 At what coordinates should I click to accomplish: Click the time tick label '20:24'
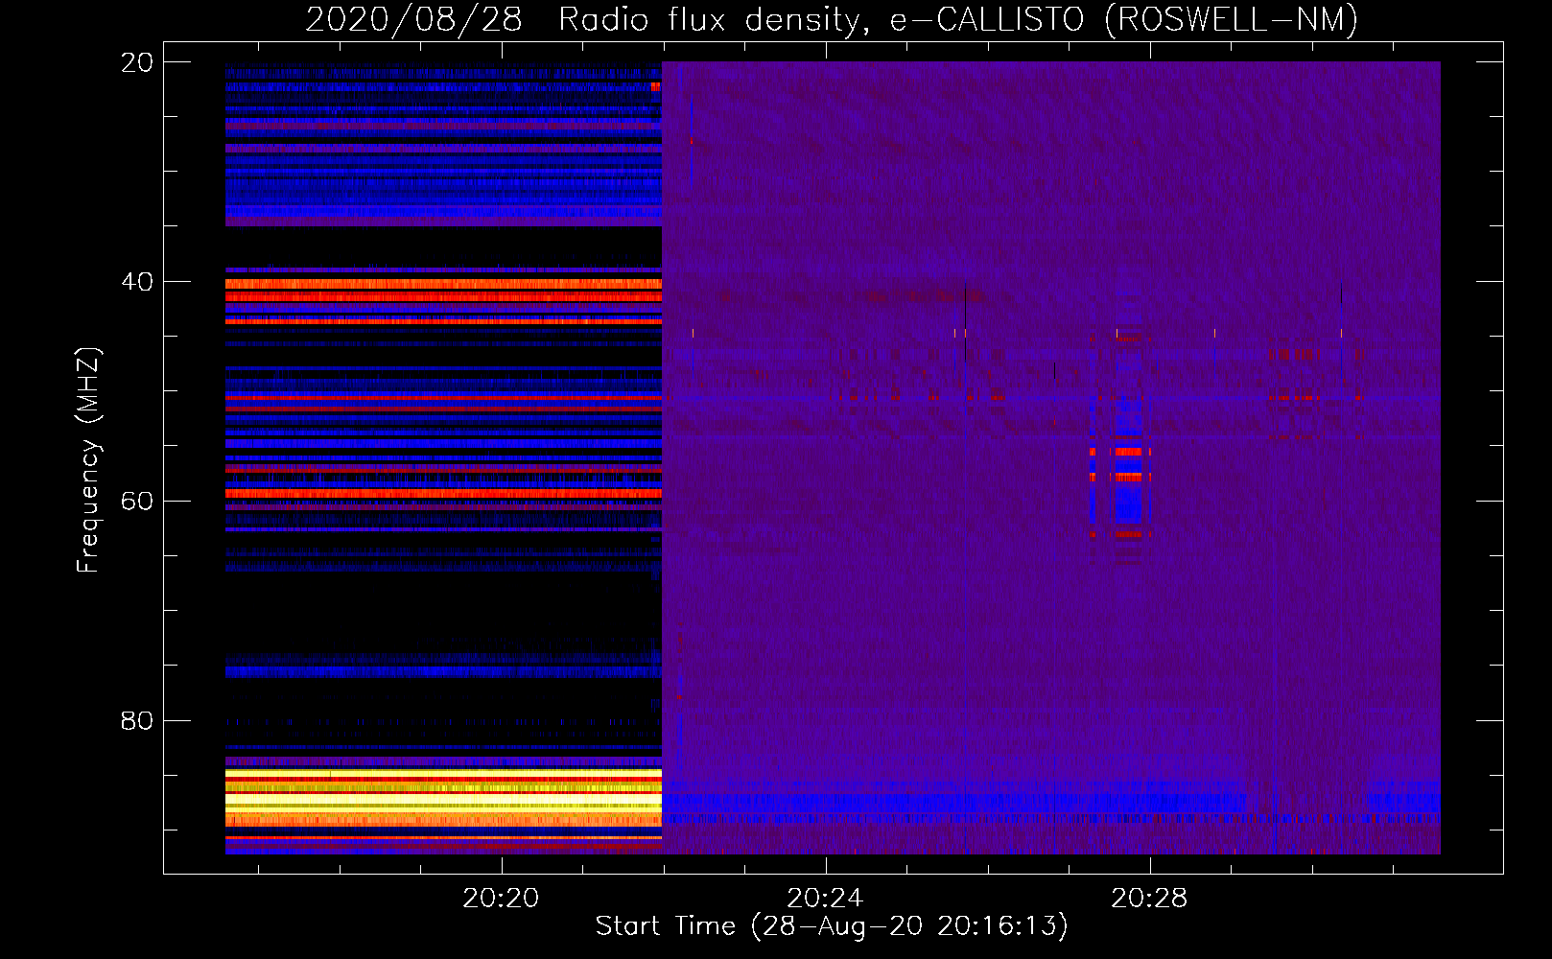825,899
